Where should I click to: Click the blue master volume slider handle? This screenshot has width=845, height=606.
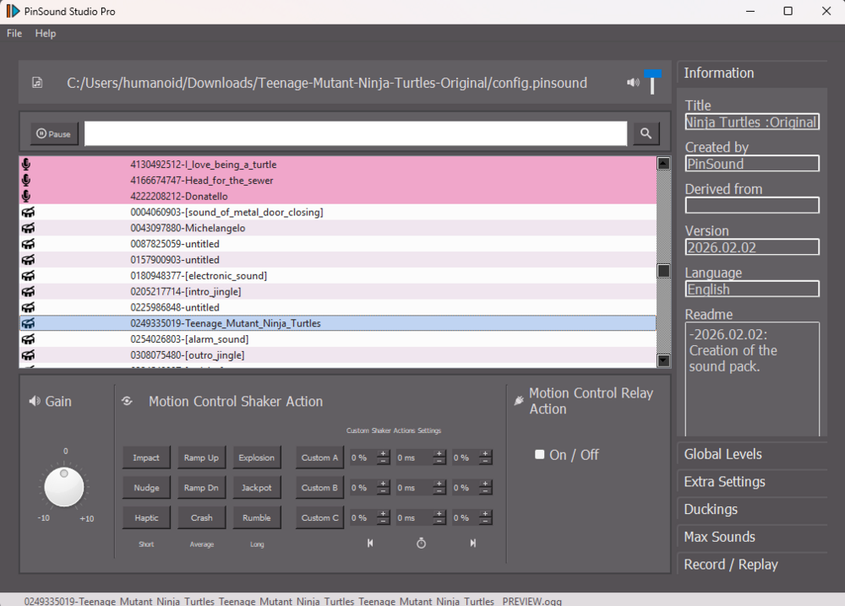pos(652,73)
